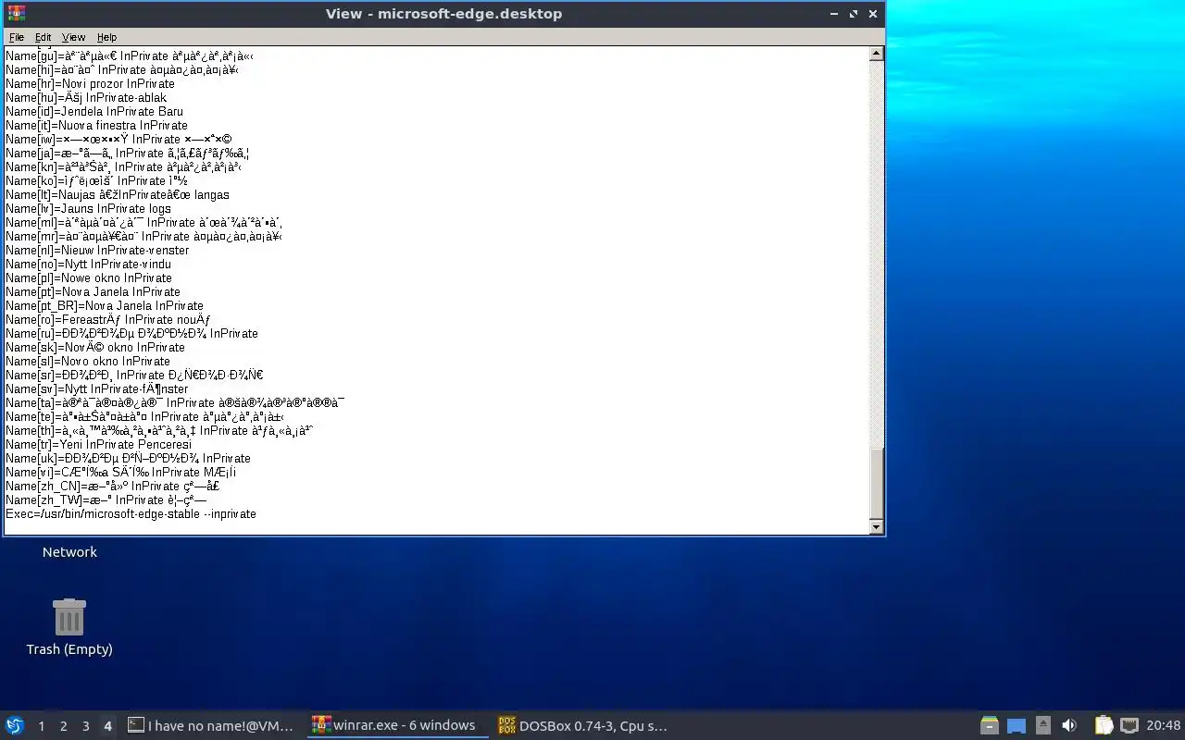The image size is (1185, 740).
Task: Click the 'Name[pt_BR]=Nova Janela InPrivate' line
Action: [x=105, y=306]
